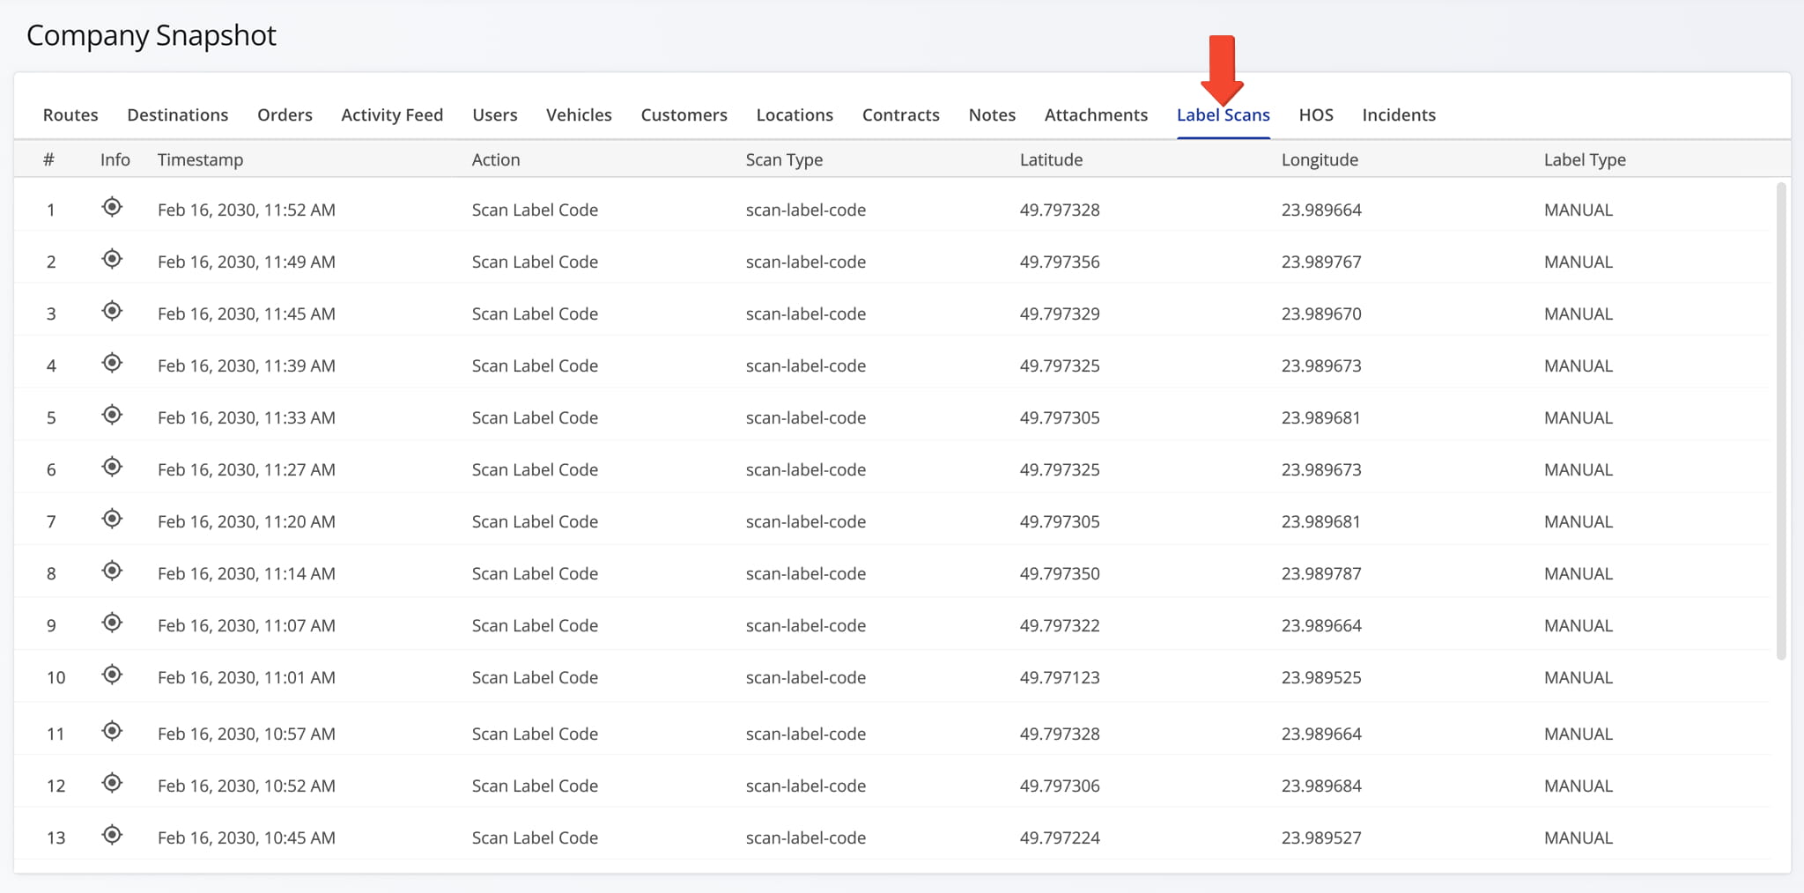Open info icon for row 3
This screenshot has width=1804, height=893.
tap(112, 311)
